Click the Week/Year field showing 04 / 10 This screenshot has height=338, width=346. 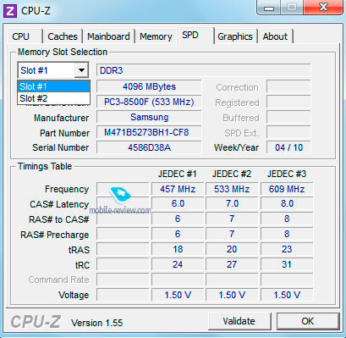288,147
